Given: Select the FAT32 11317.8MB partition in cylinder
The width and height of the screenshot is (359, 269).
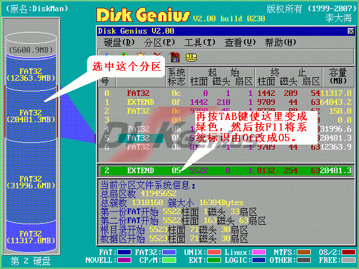Looking at the screenshot, I should (x=31, y=237).
